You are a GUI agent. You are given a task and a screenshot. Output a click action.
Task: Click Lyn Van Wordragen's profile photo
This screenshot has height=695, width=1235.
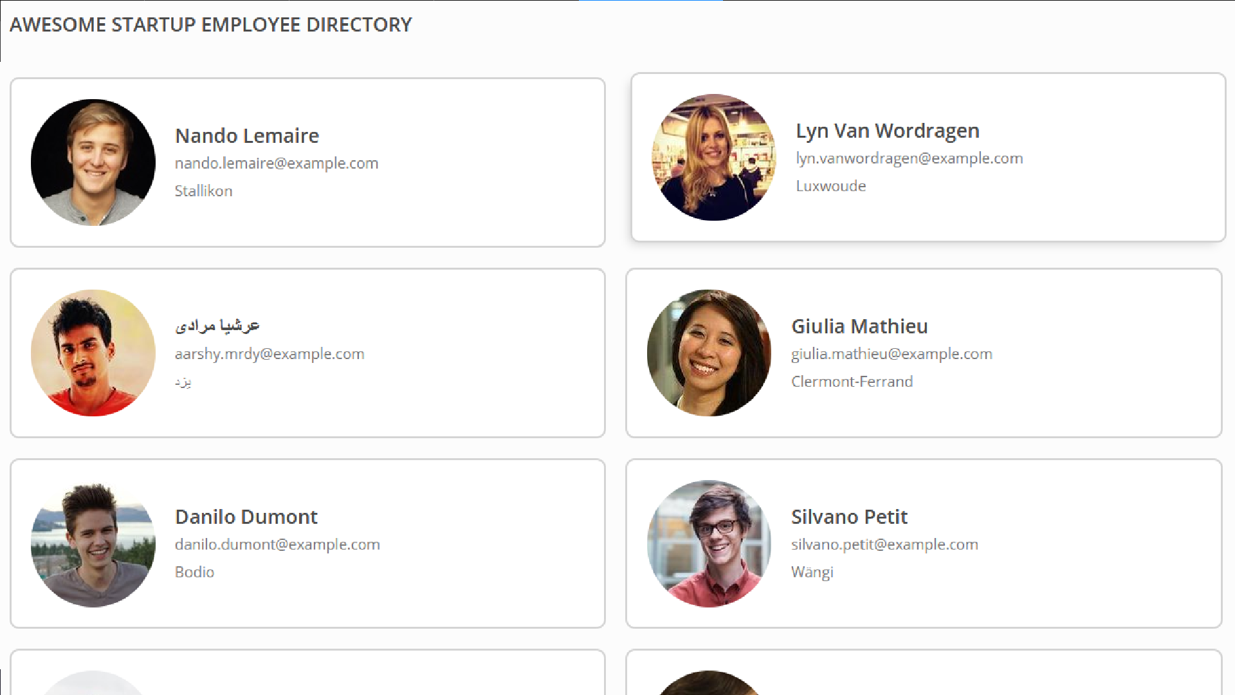(x=714, y=157)
